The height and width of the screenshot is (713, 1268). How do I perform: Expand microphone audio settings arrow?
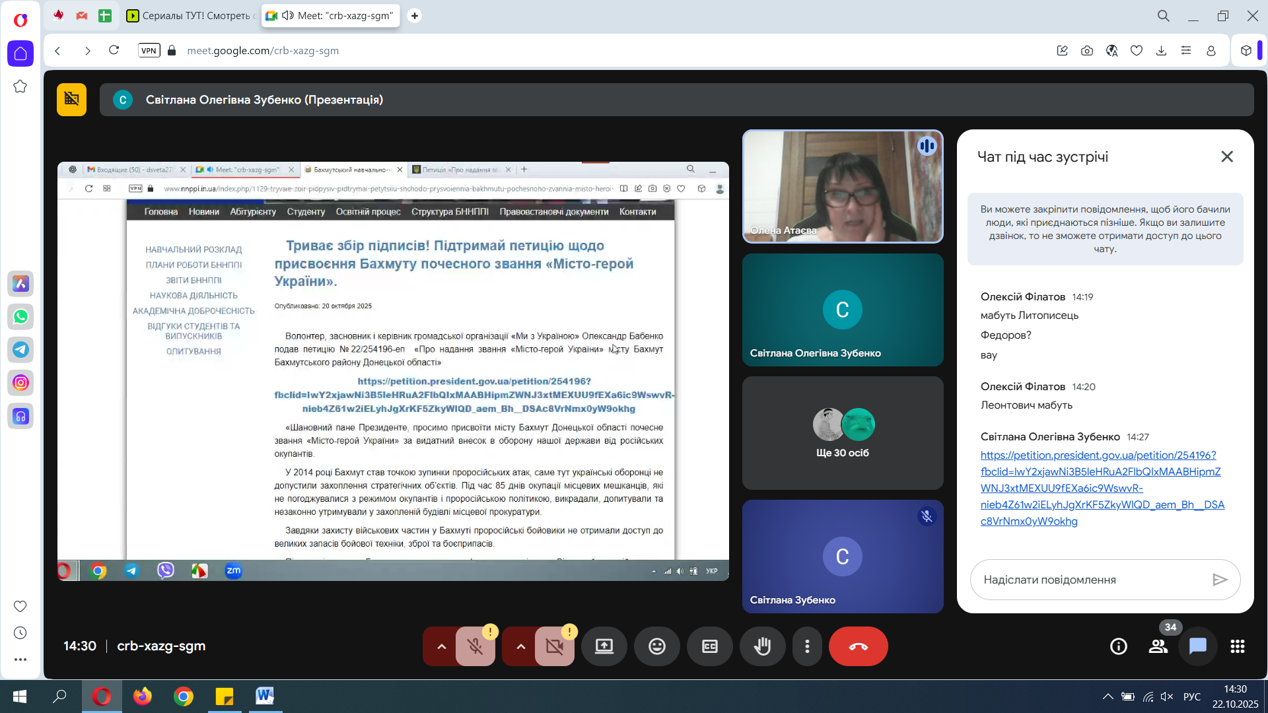tap(441, 646)
